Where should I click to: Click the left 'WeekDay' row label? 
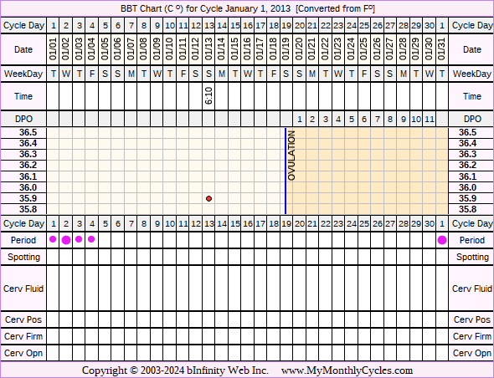(x=23, y=74)
